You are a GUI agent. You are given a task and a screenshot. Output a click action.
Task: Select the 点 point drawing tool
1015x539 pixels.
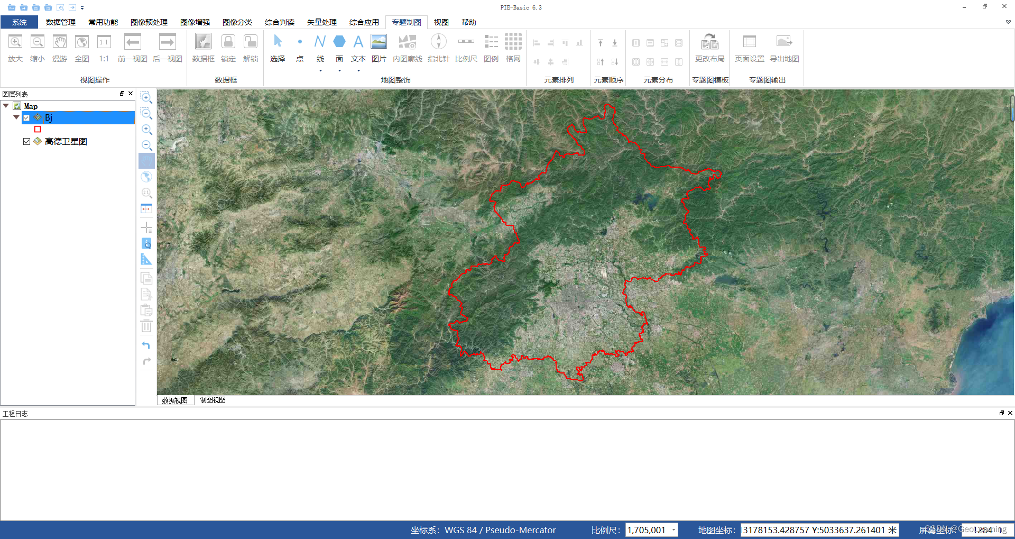(300, 48)
